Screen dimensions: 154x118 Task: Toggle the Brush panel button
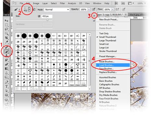pos(34,9)
